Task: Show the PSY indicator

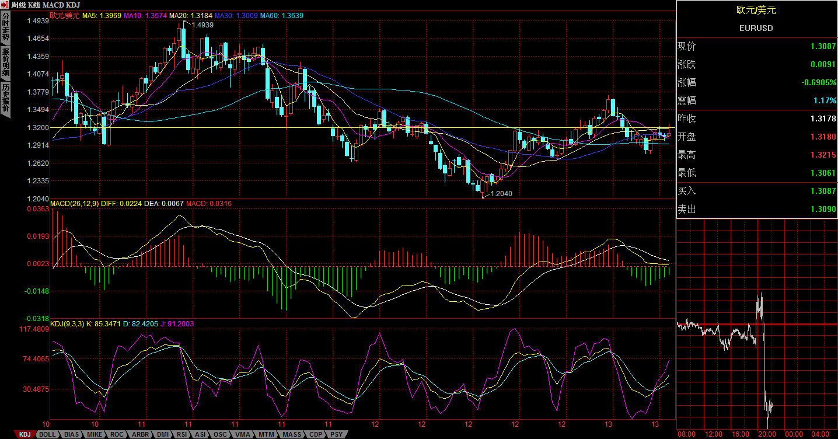Action: pyautogui.click(x=336, y=434)
